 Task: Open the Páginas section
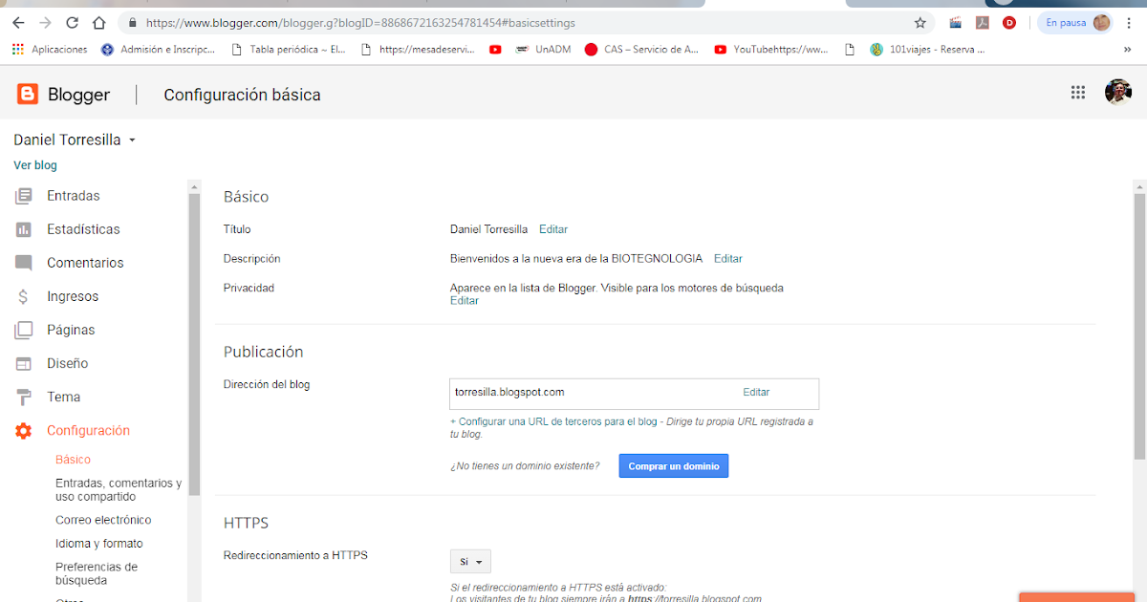coord(71,330)
